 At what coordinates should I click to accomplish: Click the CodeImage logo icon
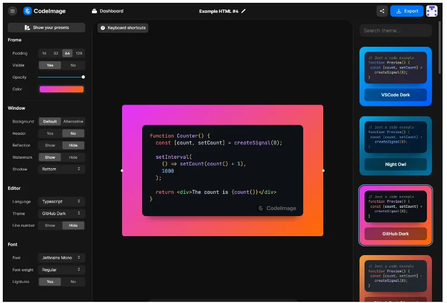28,11
